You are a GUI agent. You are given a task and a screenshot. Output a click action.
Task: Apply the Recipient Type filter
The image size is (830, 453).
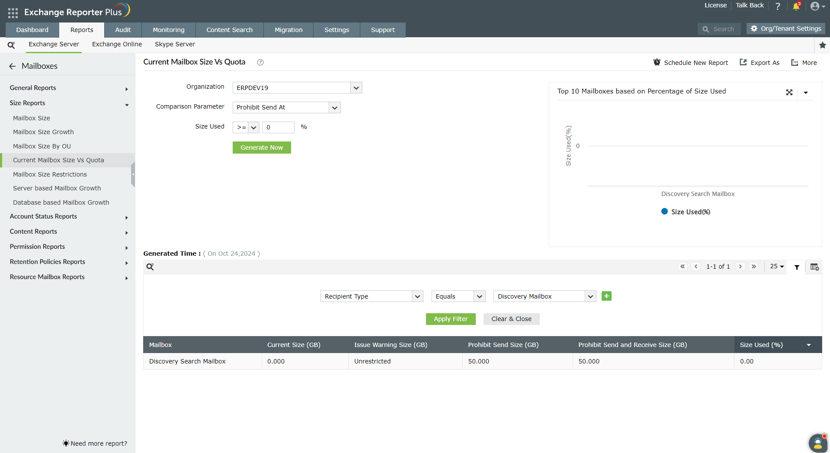coord(450,319)
